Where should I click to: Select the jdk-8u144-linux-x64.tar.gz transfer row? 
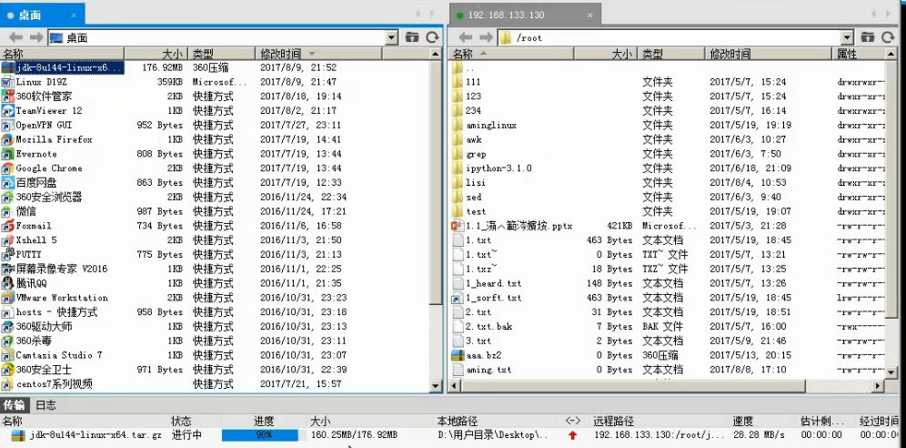click(x=450, y=434)
